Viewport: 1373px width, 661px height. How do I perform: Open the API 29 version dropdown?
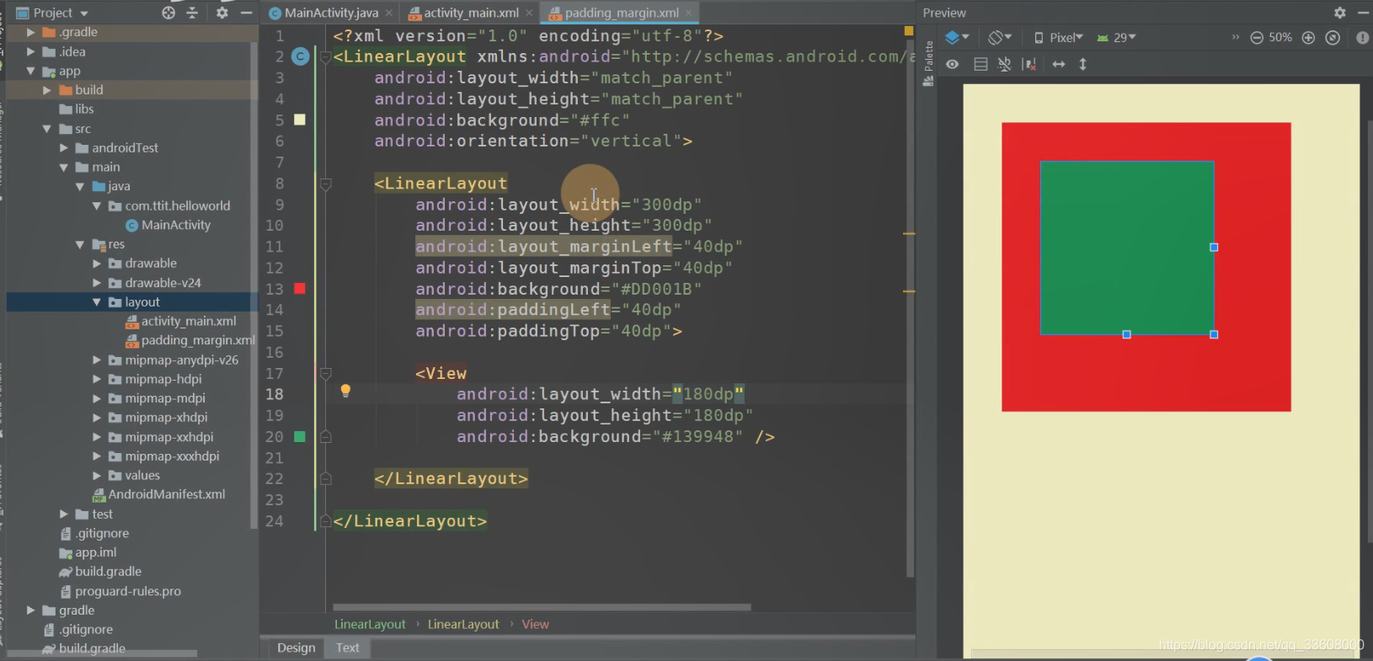pyautogui.click(x=1116, y=37)
